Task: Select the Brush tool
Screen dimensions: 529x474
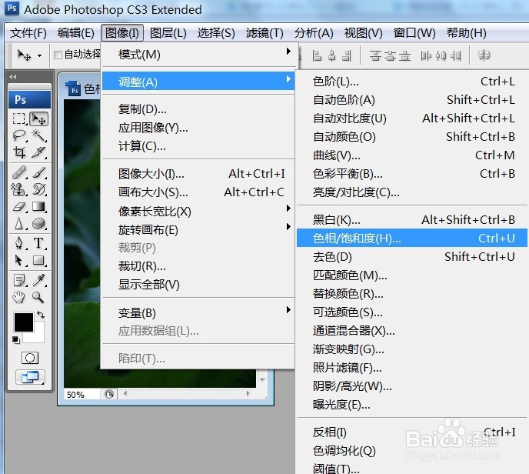Action: [38, 172]
